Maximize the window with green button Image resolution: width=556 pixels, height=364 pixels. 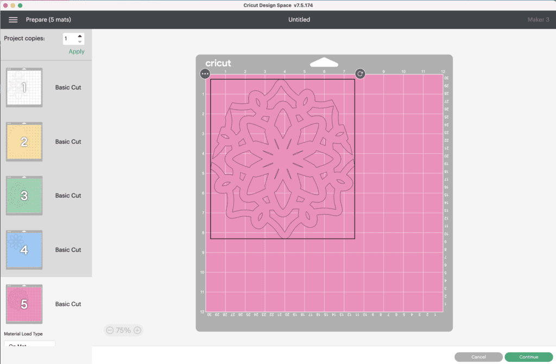tap(20, 5)
